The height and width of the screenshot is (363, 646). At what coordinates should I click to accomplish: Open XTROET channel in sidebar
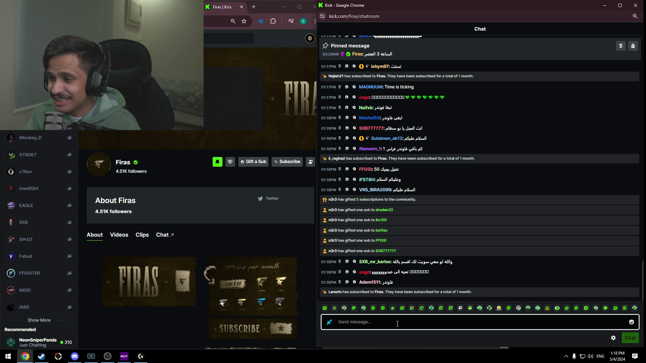coord(39,155)
